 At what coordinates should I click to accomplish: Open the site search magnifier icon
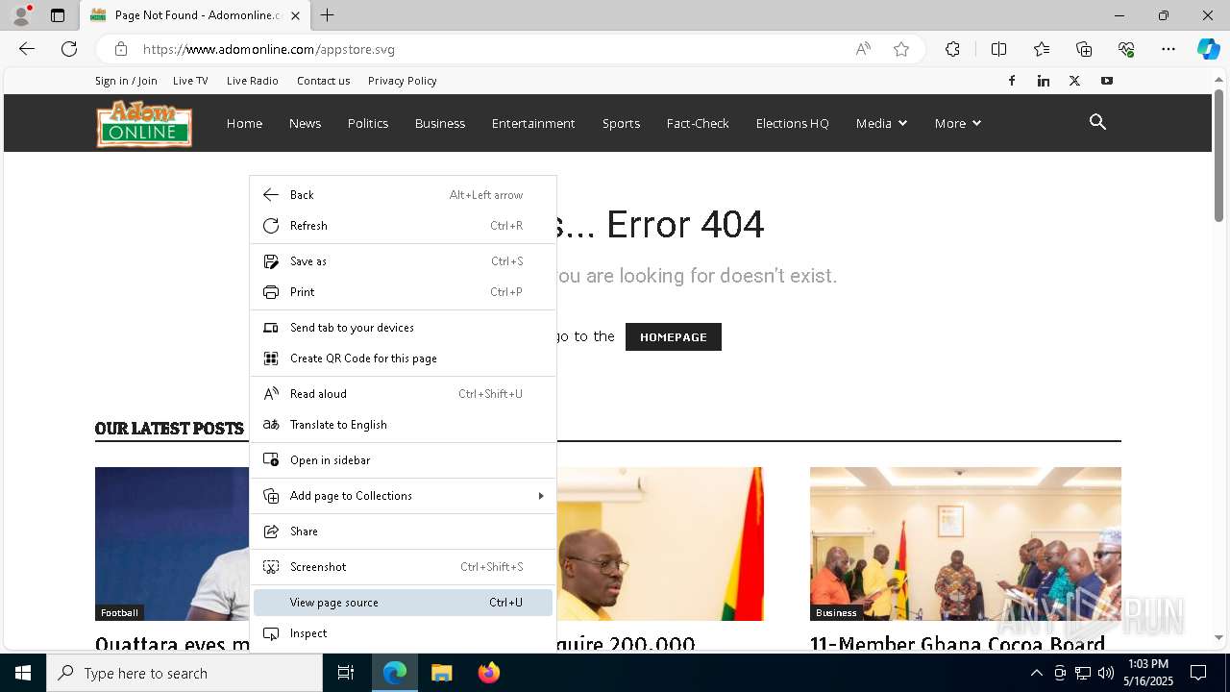pyautogui.click(x=1098, y=122)
